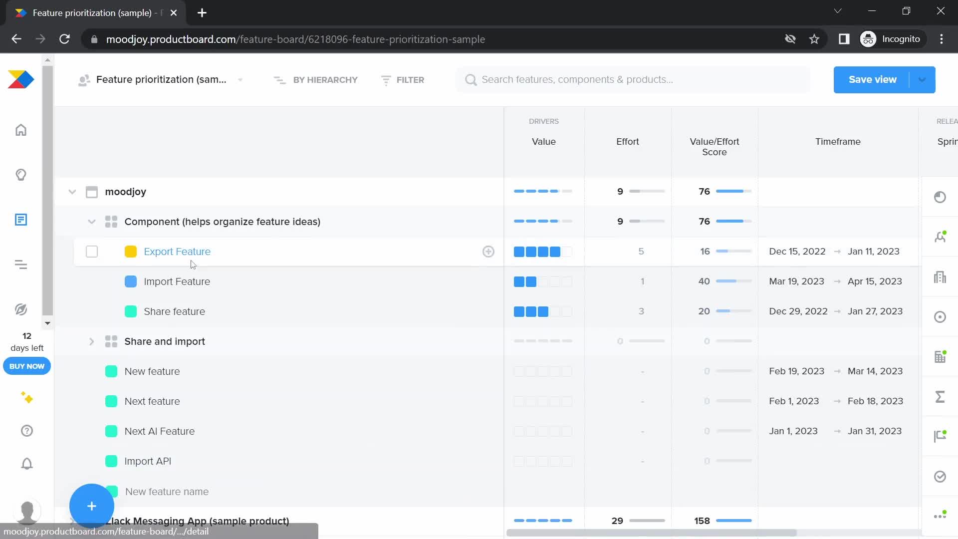Image resolution: width=958 pixels, height=539 pixels.
Task: Open the By Hierarchy grouping menu
Action: 316,80
